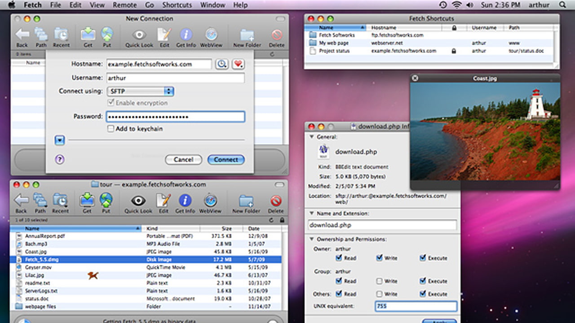Open the Connect using SFTP dropdown
Image resolution: width=575 pixels, height=323 pixels.
[x=140, y=91]
